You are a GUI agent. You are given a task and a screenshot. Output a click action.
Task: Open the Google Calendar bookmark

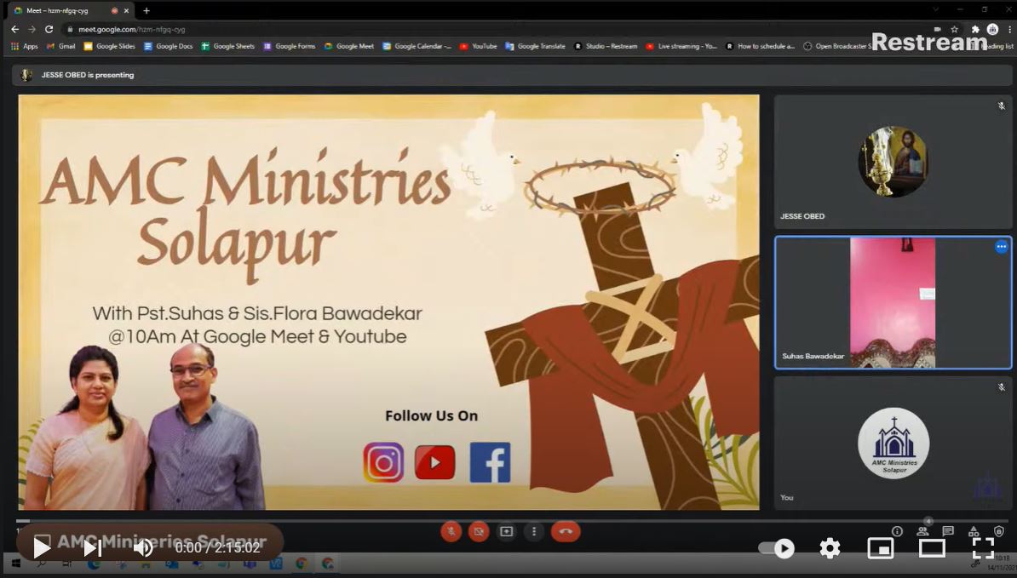coord(417,46)
